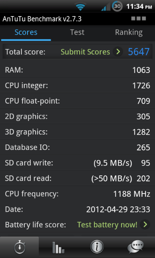Open the chat bubbles feedback icon
This screenshot has width=155, height=258.
(x=136, y=247)
